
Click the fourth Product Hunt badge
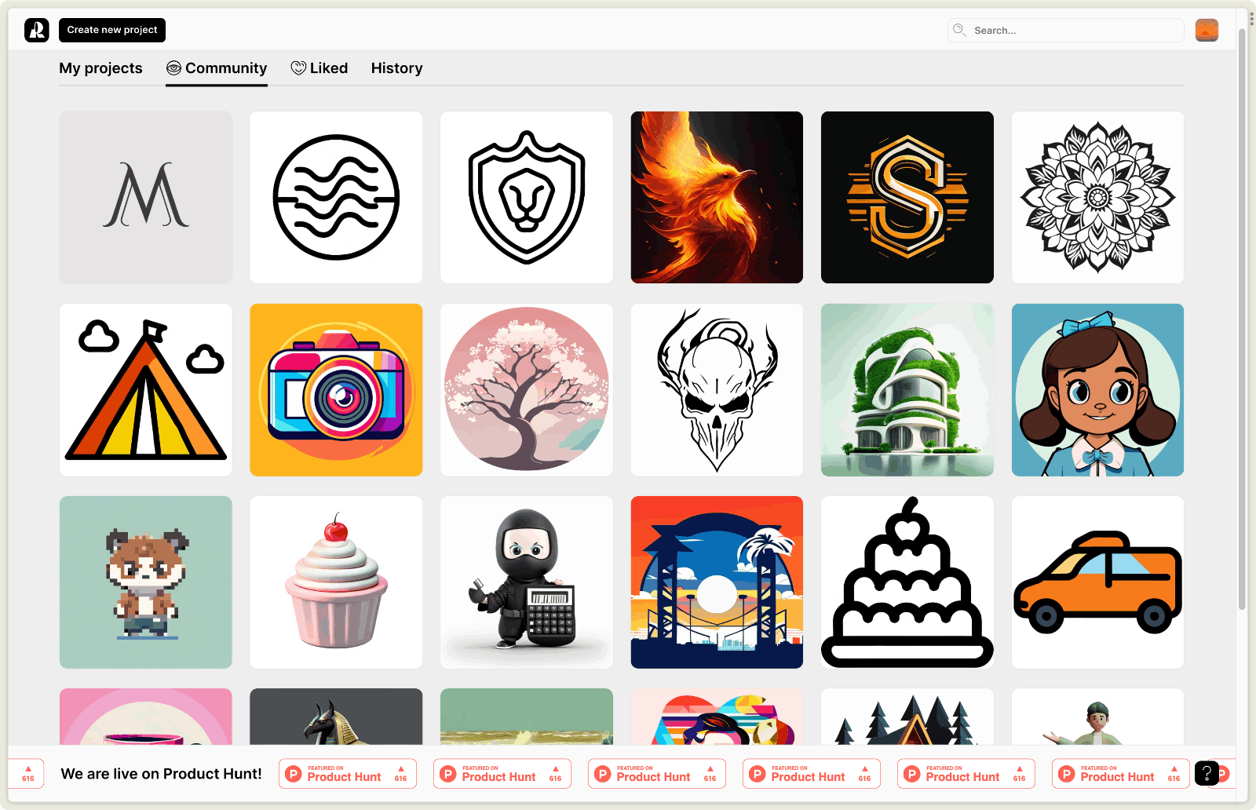[x=811, y=774]
